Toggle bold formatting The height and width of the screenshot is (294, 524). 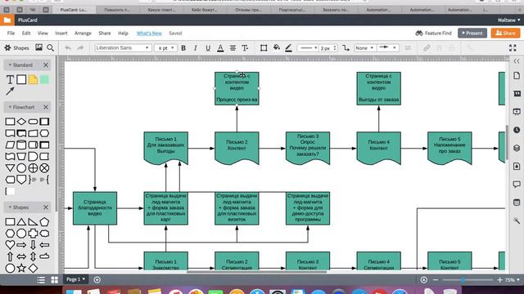coord(183,48)
